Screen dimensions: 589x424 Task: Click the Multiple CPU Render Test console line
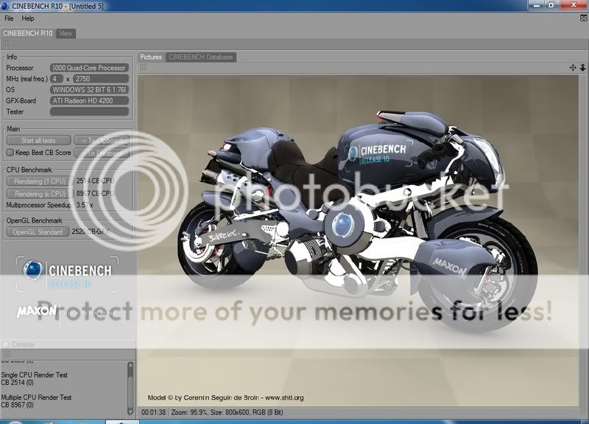pyautogui.click(x=36, y=397)
